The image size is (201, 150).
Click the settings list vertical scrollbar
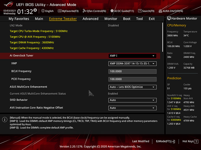[163, 37]
